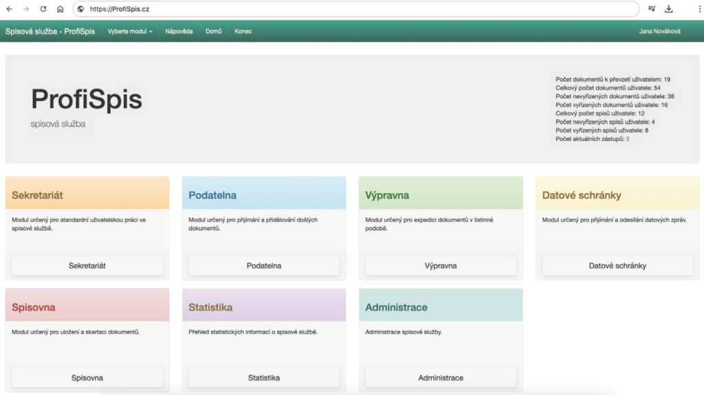Open the Sekretariát module button
The height and width of the screenshot is (395, 704).
(x=87, y=266)
